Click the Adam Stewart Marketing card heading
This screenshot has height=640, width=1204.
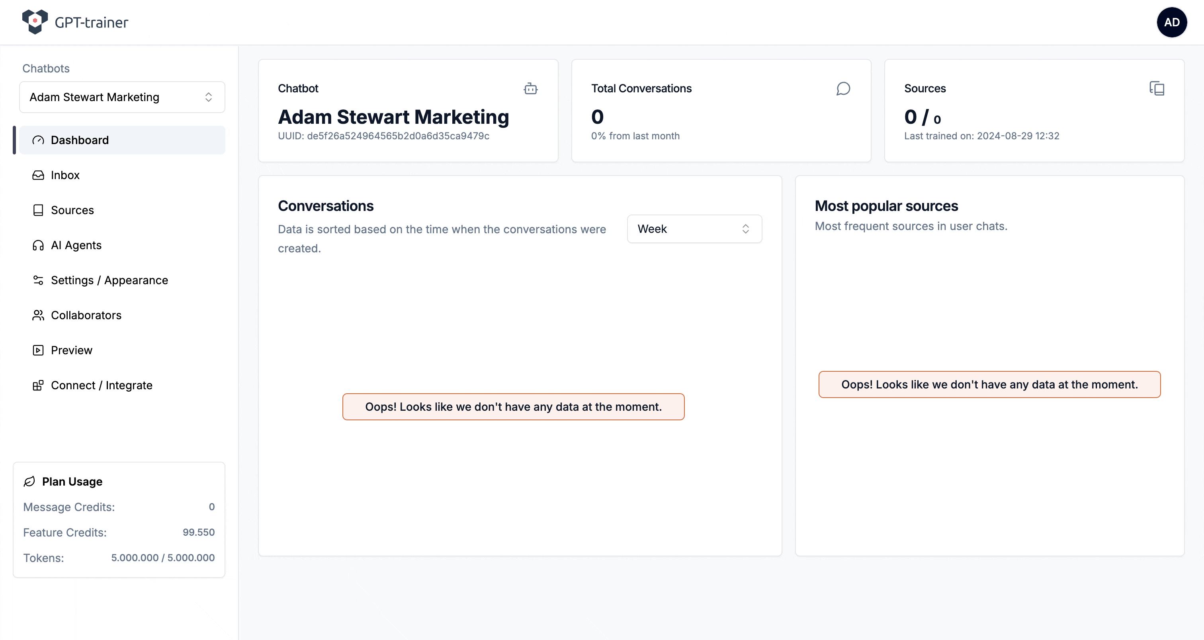(x=393, y=117)
